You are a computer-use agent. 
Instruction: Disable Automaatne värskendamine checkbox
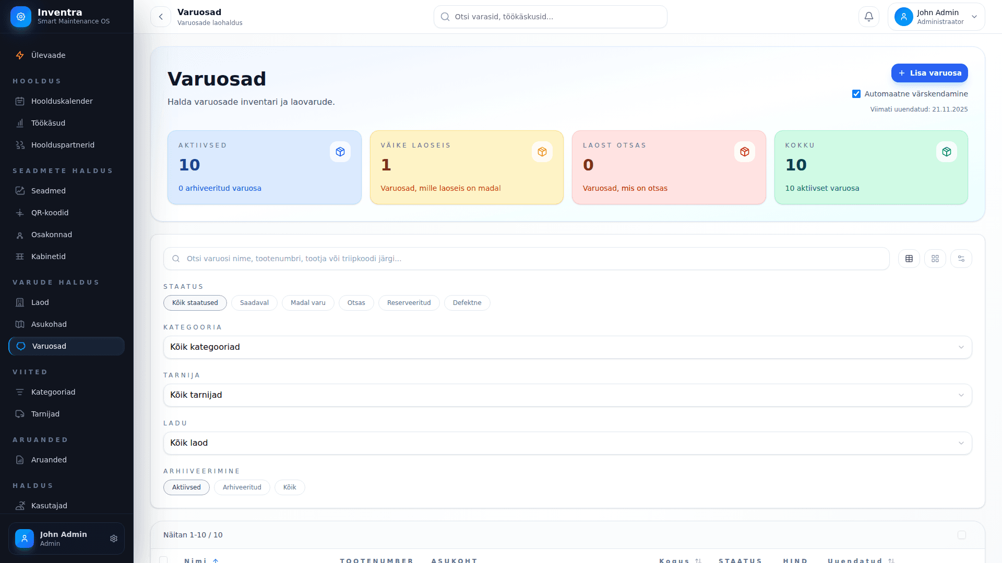click(x=856, y=94)
